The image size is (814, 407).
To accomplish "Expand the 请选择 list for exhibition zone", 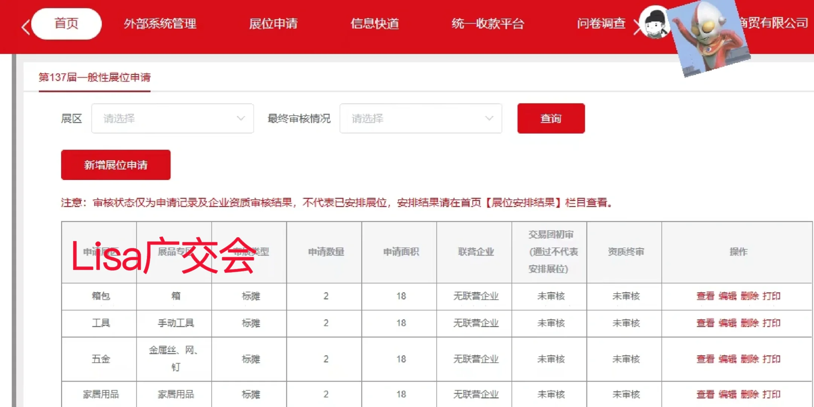I will [172, 118].
